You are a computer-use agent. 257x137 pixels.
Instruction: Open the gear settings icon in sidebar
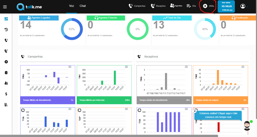click(6, 62)
